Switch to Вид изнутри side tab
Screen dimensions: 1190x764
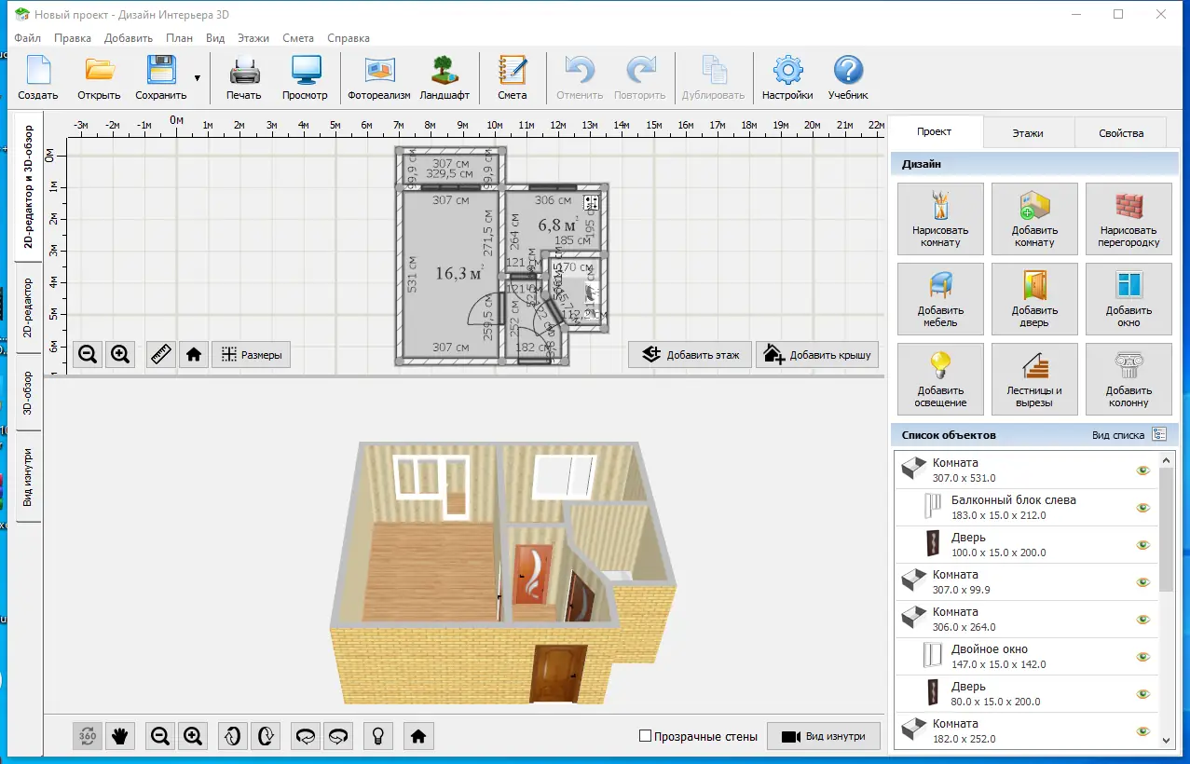28,477
